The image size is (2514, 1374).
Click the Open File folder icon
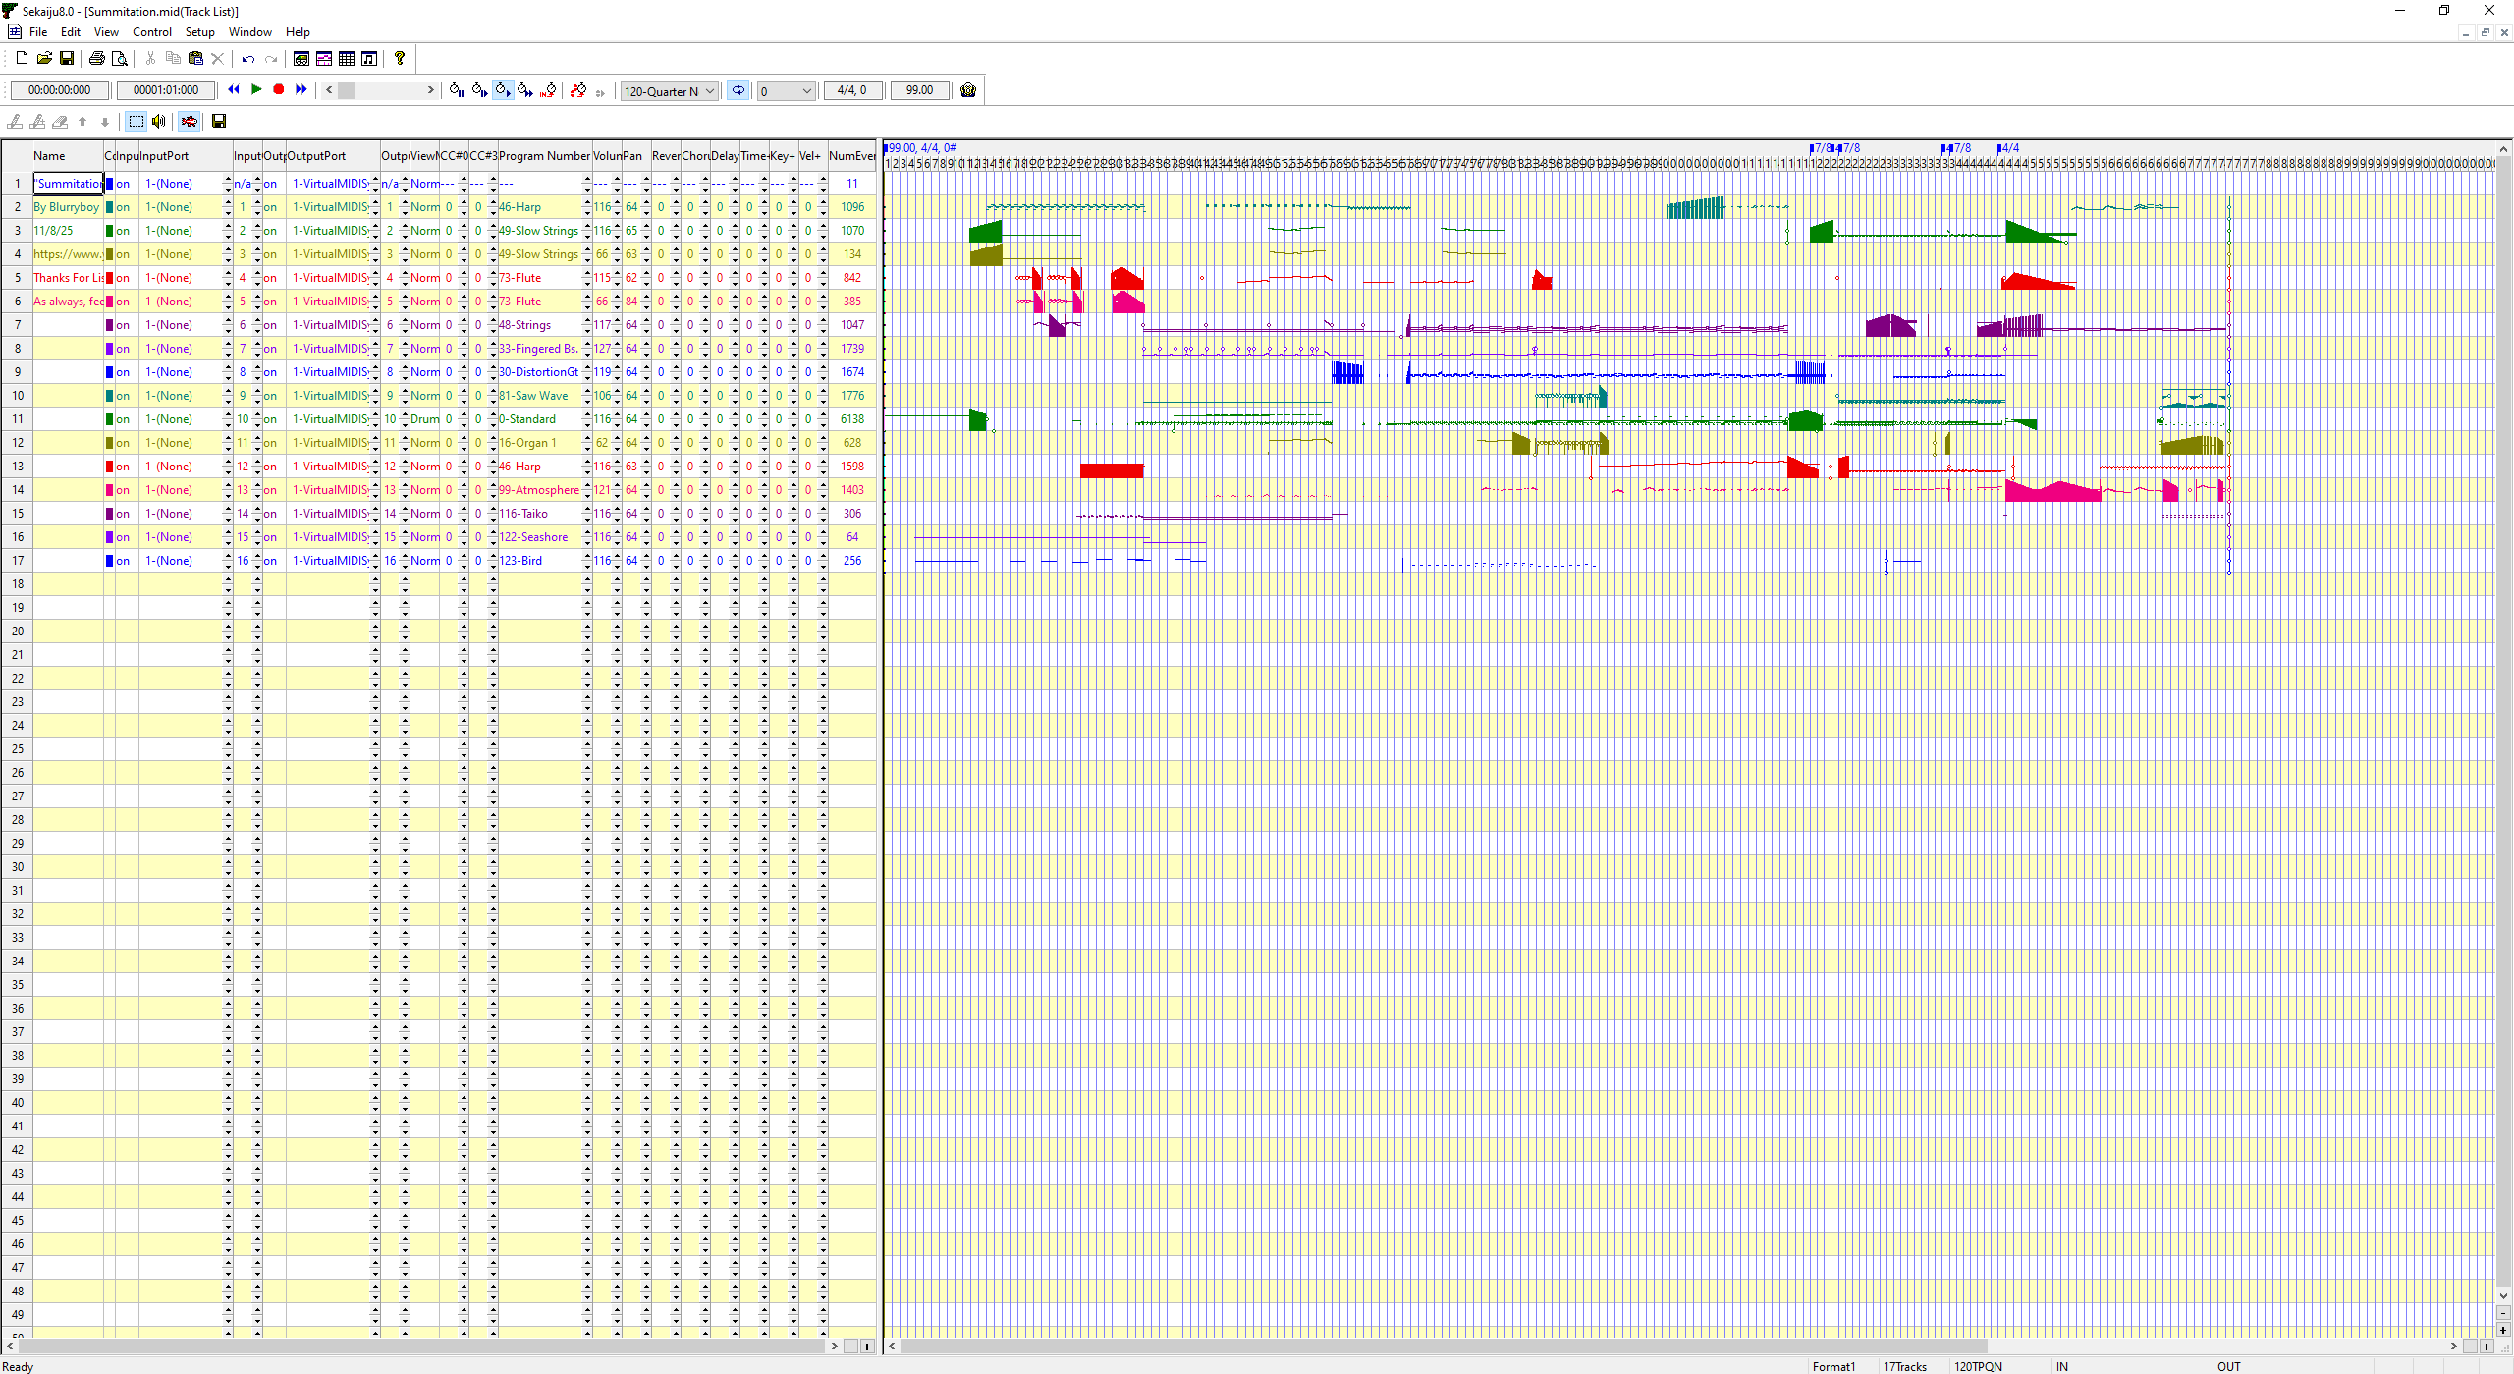click(44, 59)
